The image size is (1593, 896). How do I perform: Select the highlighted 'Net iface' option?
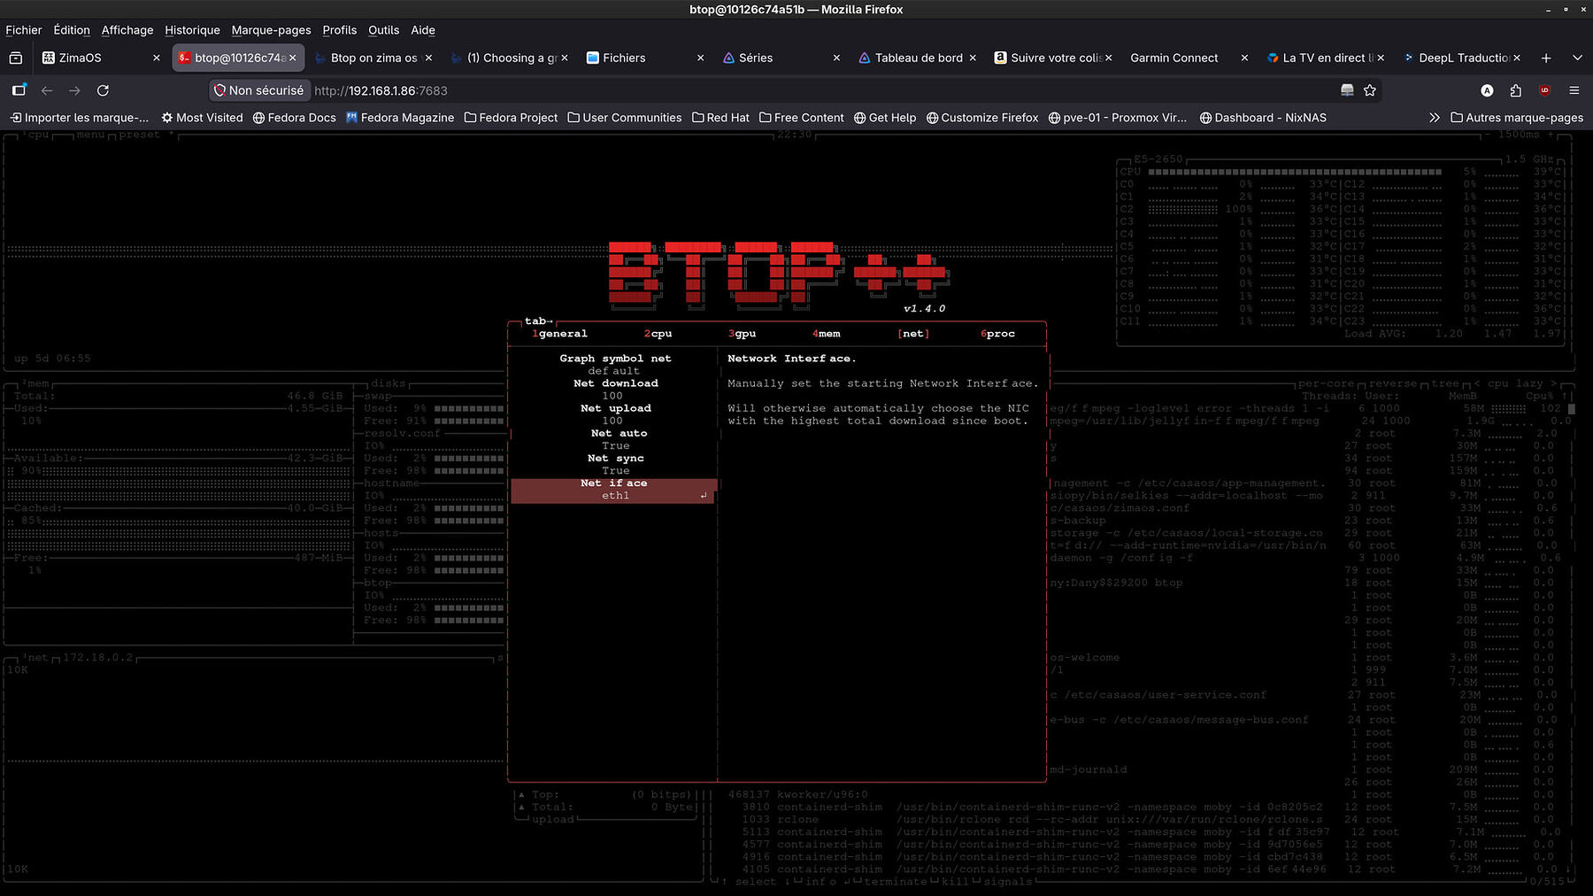tap(613, 490)
